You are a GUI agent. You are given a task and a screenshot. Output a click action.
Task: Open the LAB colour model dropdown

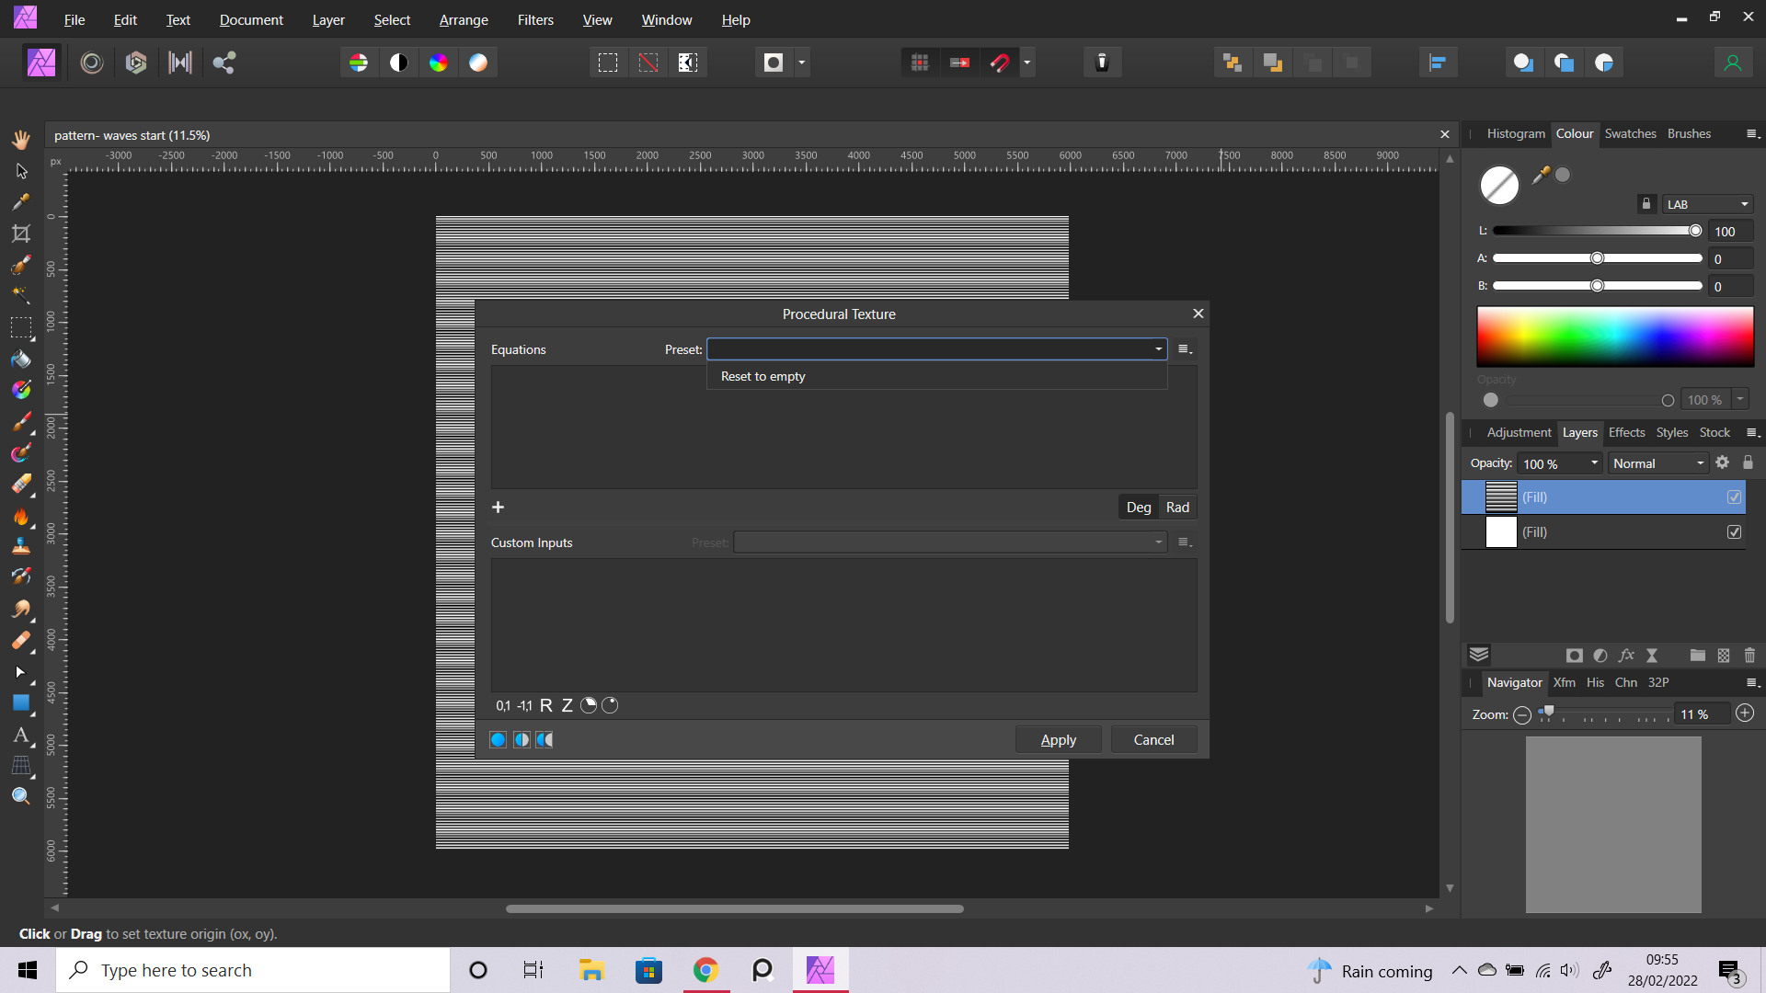click(1707, 204)
